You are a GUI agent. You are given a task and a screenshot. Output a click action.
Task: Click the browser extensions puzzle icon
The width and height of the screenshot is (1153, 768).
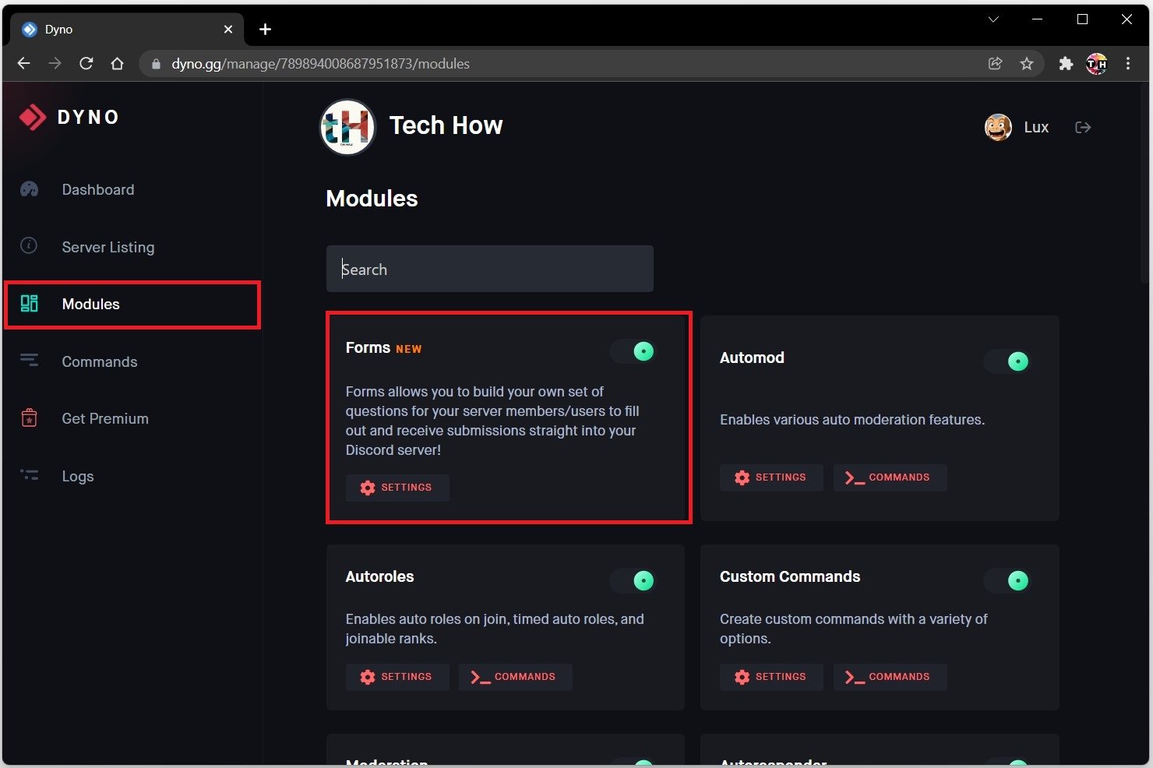tap(1065, 64)
